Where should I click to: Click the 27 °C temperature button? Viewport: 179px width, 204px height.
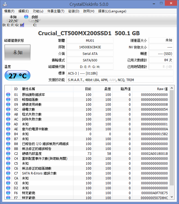17,76
